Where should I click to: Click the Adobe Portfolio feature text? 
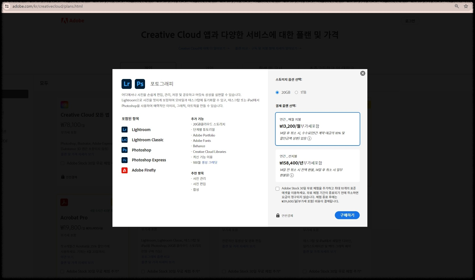coord(204,135)
